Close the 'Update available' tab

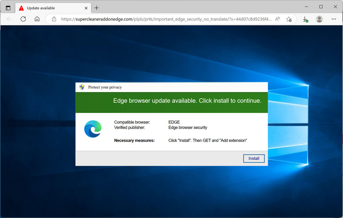click(x=86, y=7)
